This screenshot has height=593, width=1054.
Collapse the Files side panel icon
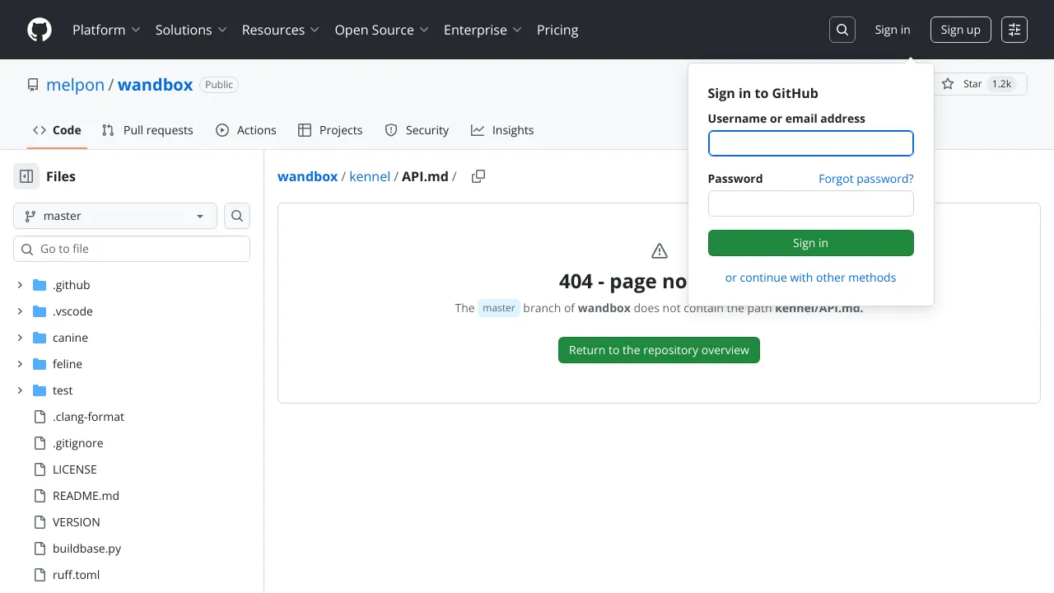pyautogui.click(x=26, y=176)
